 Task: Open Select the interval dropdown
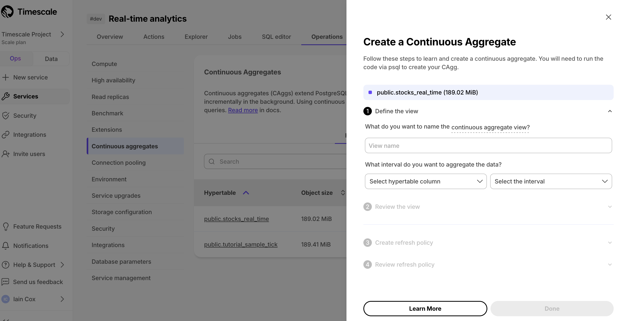point(551,181)
